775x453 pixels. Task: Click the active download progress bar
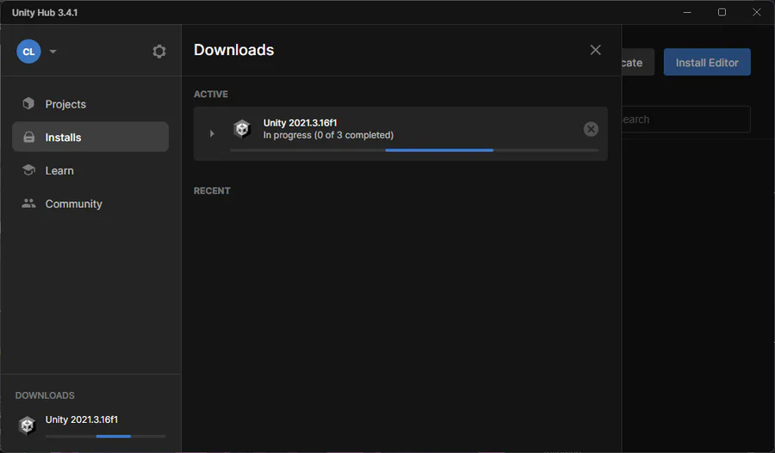click(414, 150)
